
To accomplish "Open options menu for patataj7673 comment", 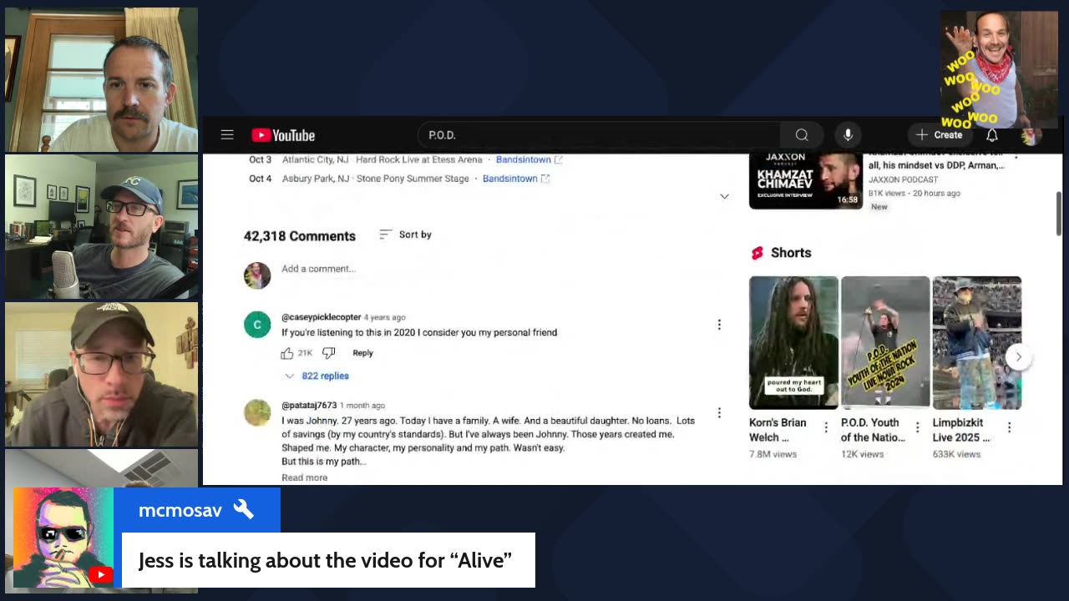I will (719, 412).
